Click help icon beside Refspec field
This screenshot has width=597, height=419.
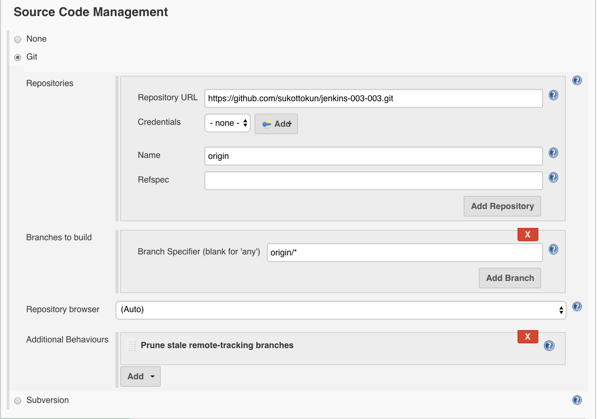[x=553, y=178]
